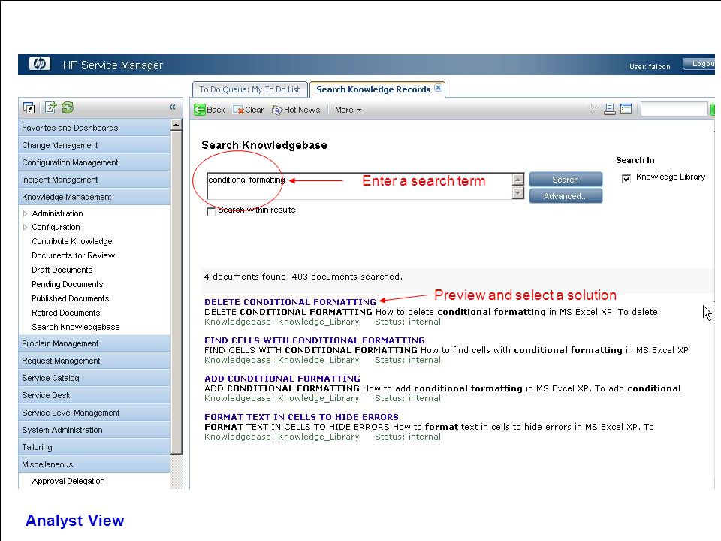Click navigator scrollbar up arrow

click(x=176, y=125)
